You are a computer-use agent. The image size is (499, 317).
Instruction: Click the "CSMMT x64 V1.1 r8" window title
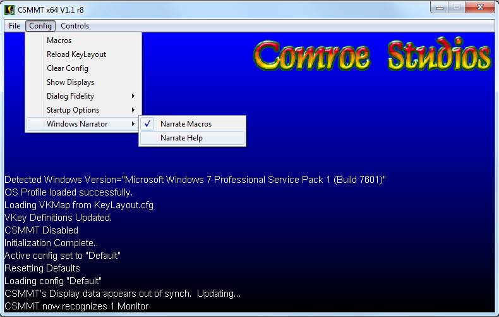click(51, 10)
